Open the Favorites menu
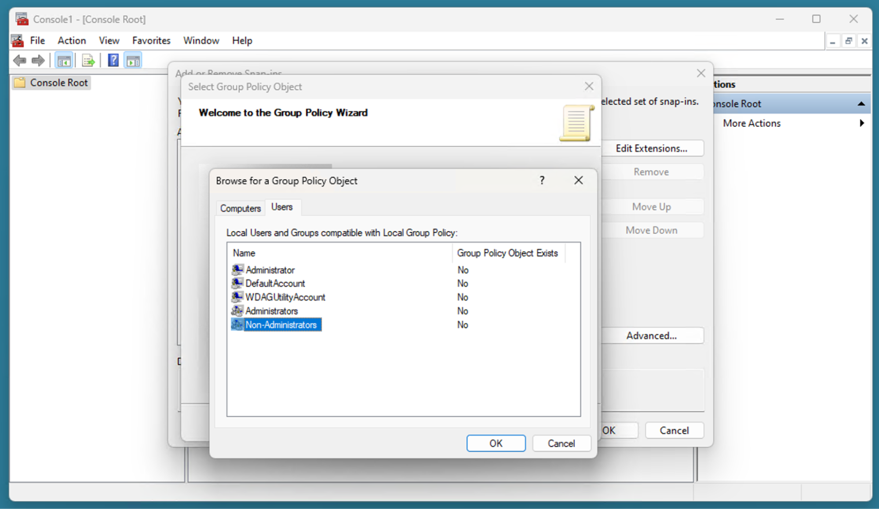 [x=151, y=40]
